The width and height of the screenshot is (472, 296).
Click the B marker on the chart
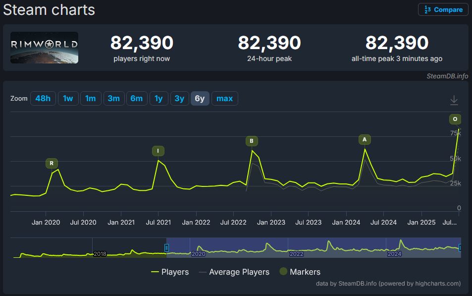pyautogui.click(x=252, y=141)
